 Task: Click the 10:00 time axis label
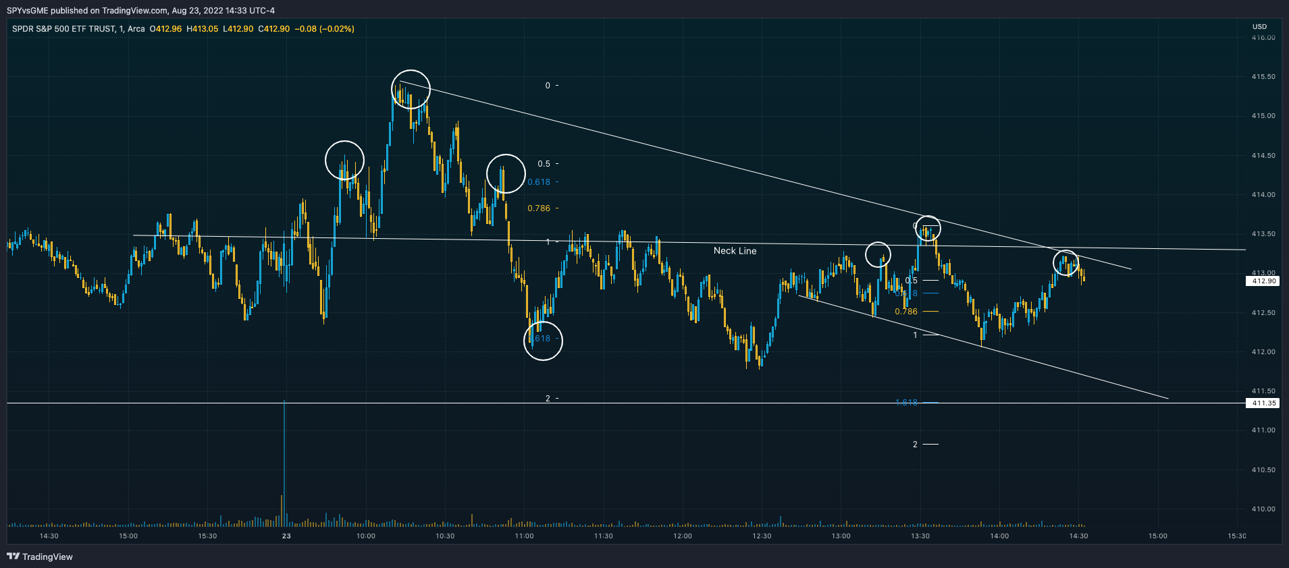[365, 536]
